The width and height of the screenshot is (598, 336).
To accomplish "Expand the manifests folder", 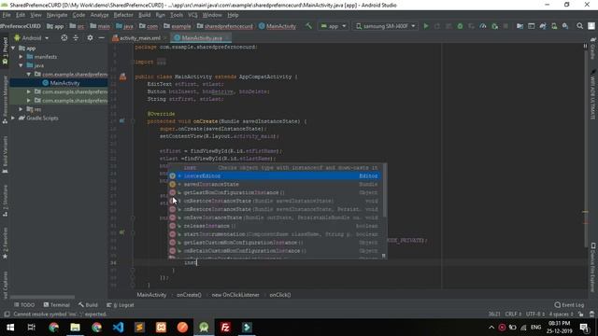I will (x=21, y=57).
